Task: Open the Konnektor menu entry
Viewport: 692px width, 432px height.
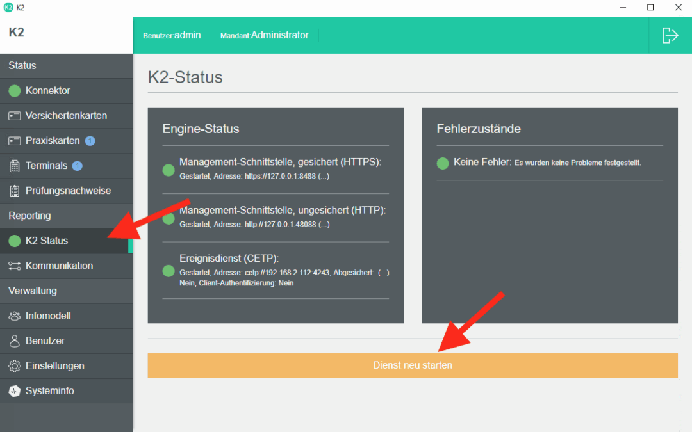Action: (x=66, y=91)
